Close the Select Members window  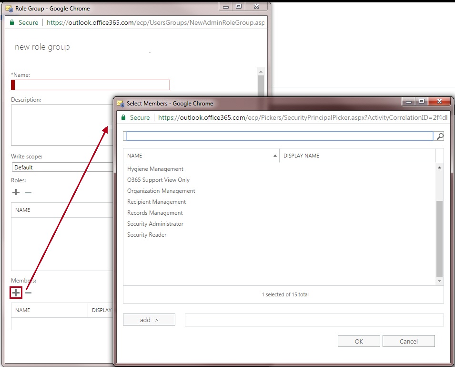440,101
